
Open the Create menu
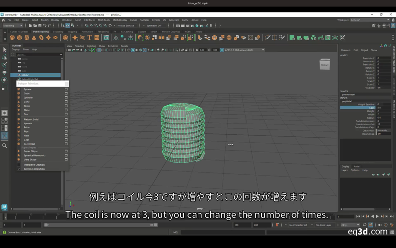[25, 20]
